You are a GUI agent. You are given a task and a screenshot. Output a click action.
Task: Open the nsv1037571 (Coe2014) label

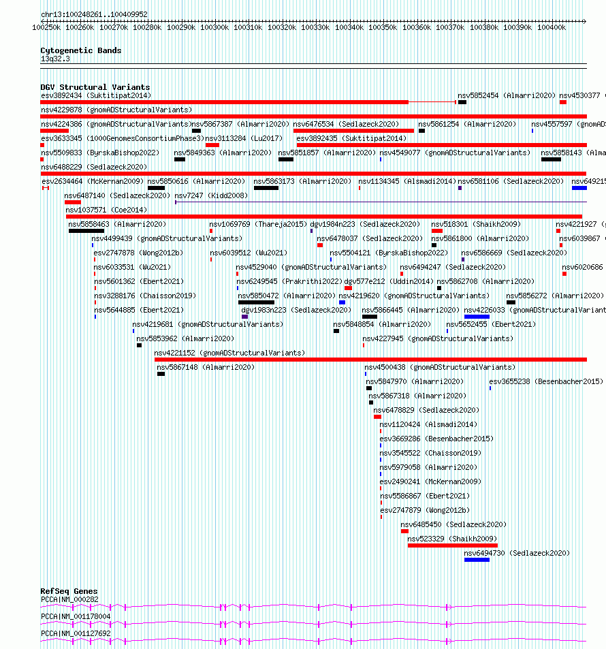[106, 210]
